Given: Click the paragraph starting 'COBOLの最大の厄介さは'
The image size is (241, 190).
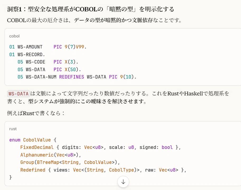Looking at the screenshot, I should [94, 20].
